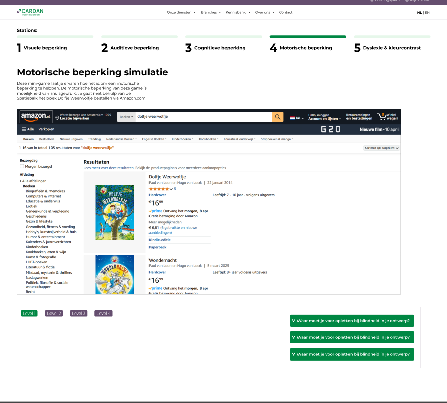Tick the Morgen bezorgd checkbox
Image resolution: width=447 pixels, height=403 pixels.
[x=22, y=166]
